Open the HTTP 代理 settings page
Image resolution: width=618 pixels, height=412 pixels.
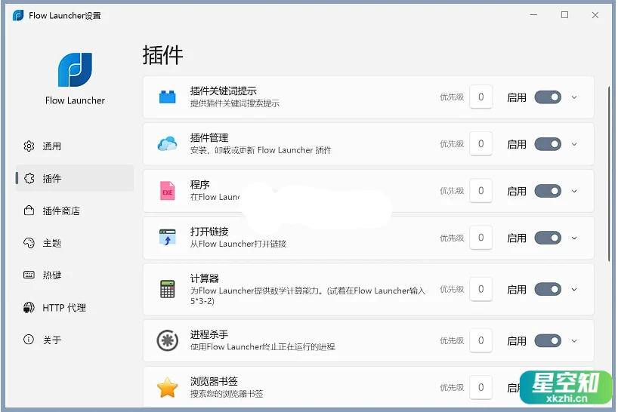[x=75, y=307]
